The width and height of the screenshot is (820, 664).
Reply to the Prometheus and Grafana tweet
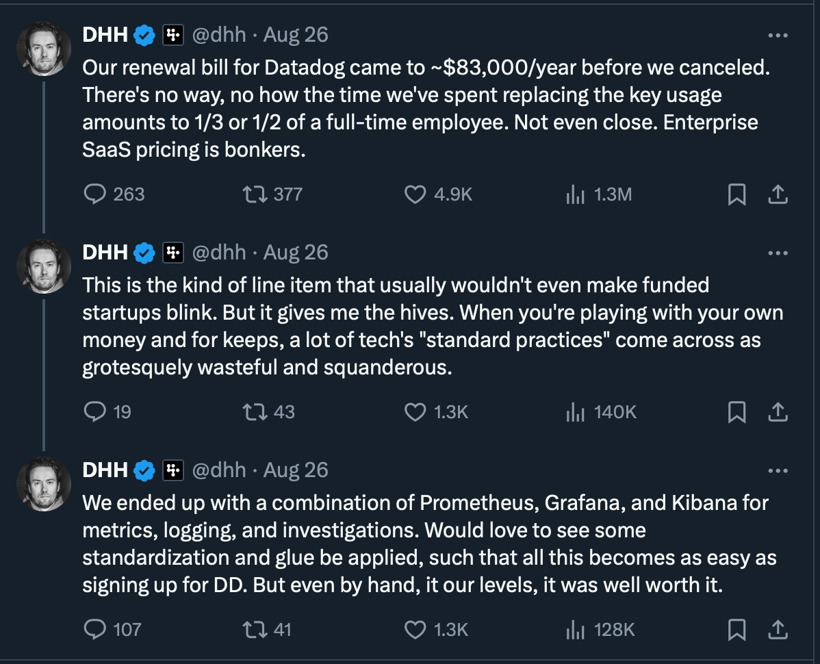94,629
